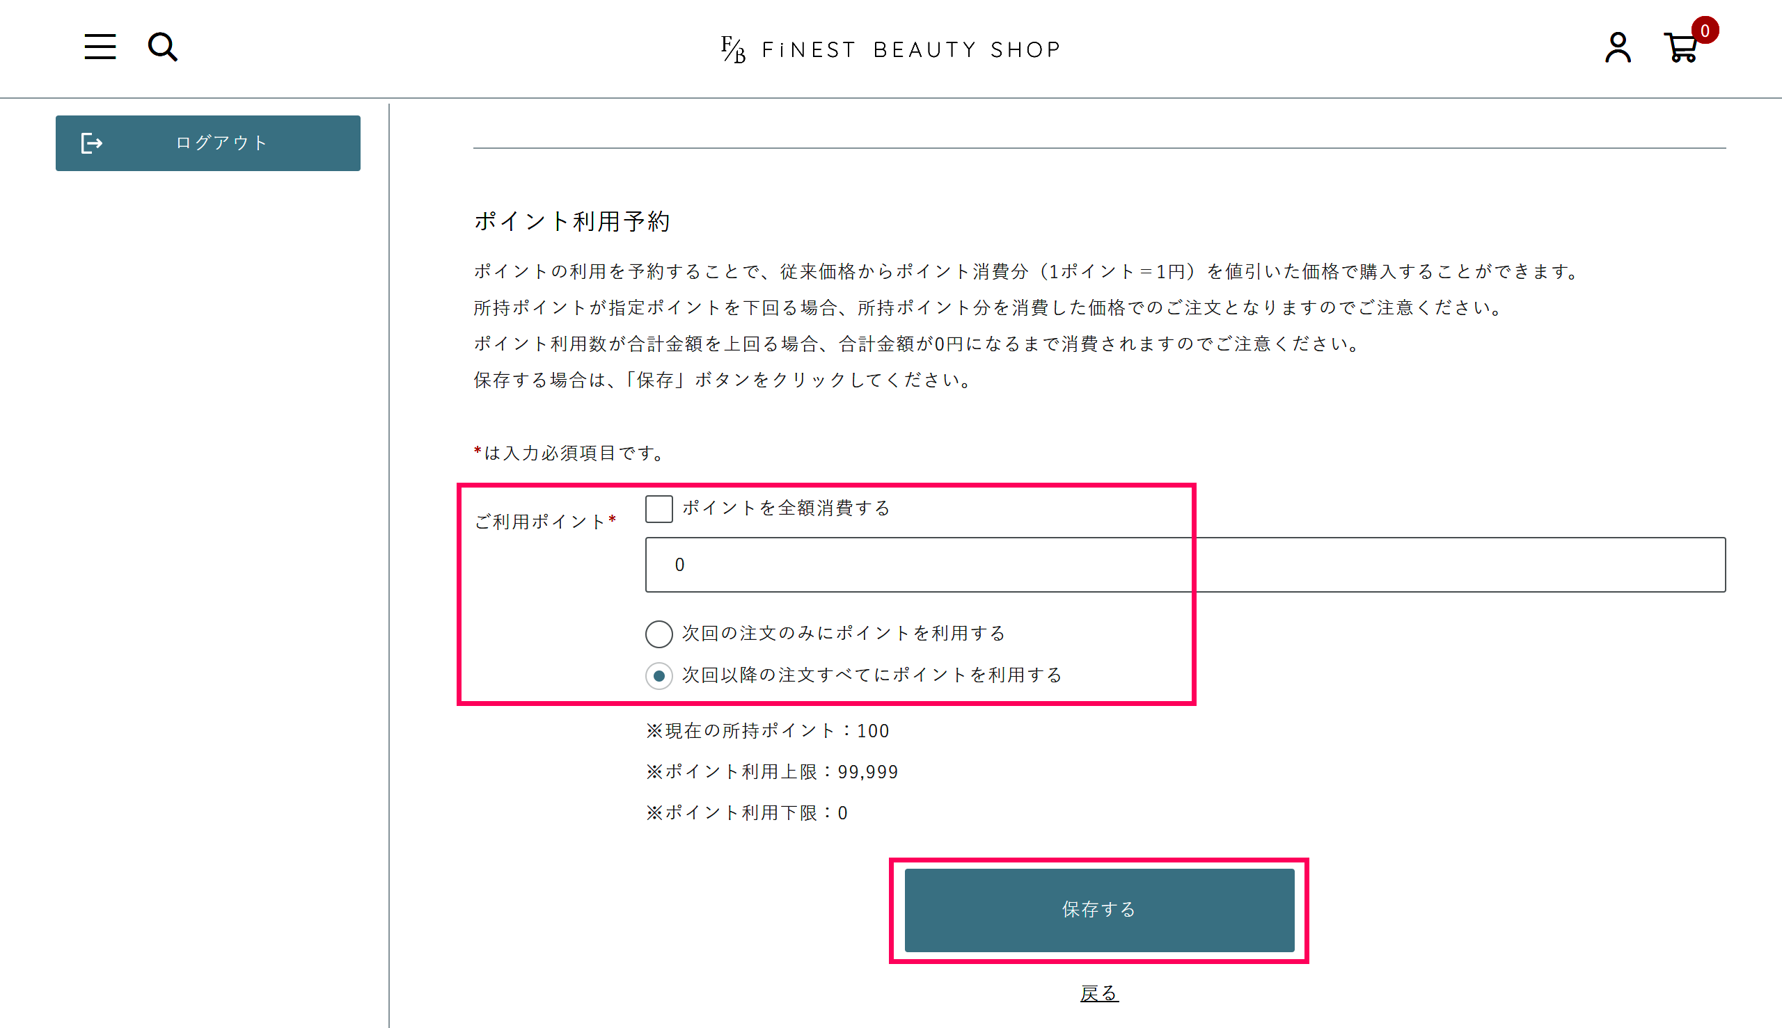Image resolution: width=1782 pixels, height=1028 pixels.
Task: Click the 所持ポイント：100 note text
Action: [767, 731]
